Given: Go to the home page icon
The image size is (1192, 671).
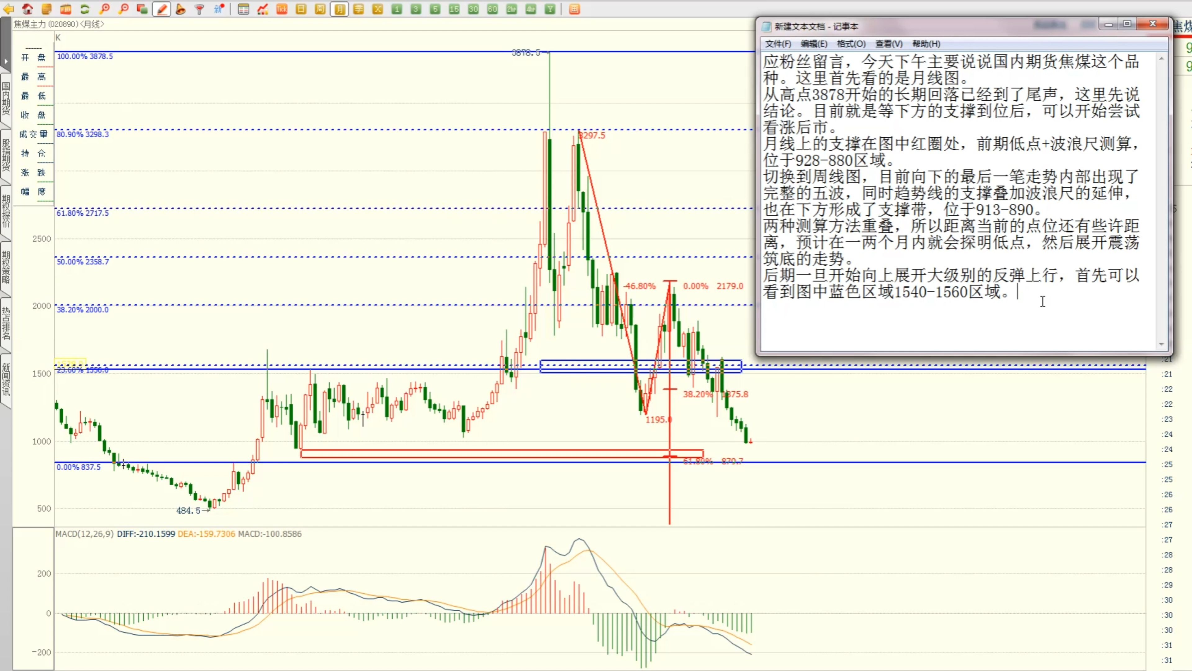Looking at the screenshot, I should (x=27, y=9).
